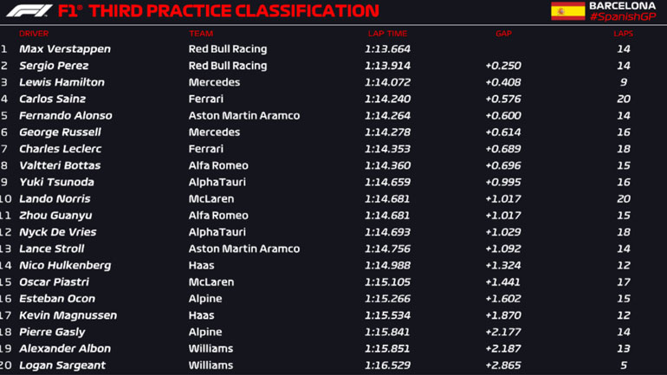Click Pierre Gasly's driver name
Screen dimensions: 667x375
click(52, 332)
